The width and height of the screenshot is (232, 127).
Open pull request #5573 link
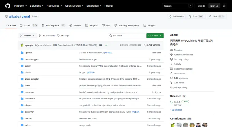135,112
